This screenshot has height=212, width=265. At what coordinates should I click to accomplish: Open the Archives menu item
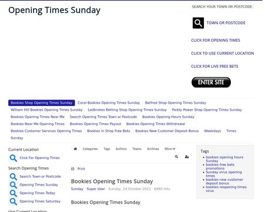(x=153, y=149)
